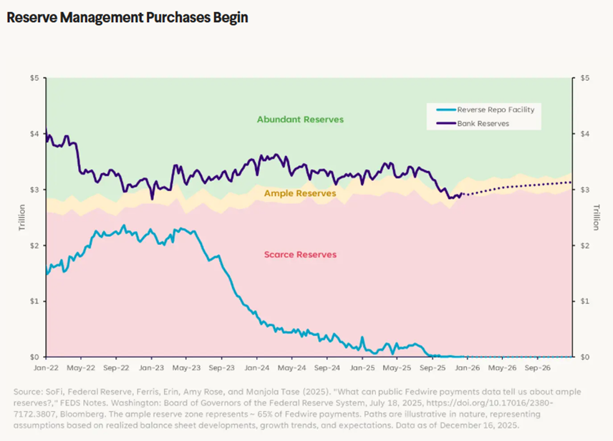613x441 pixels.
Task: Click the left axis Trillion title
Action: [22, 218]
